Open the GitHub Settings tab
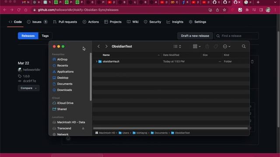 click(x=197, y=22)
